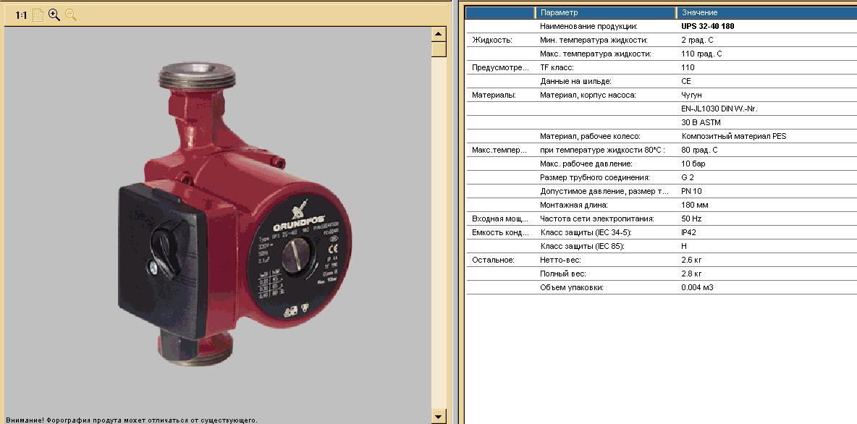Select Материал, рабочее колесо: parameter
The height and width of the screenshot is (424, 857).
pyautogui.click(x=590, y=136)
